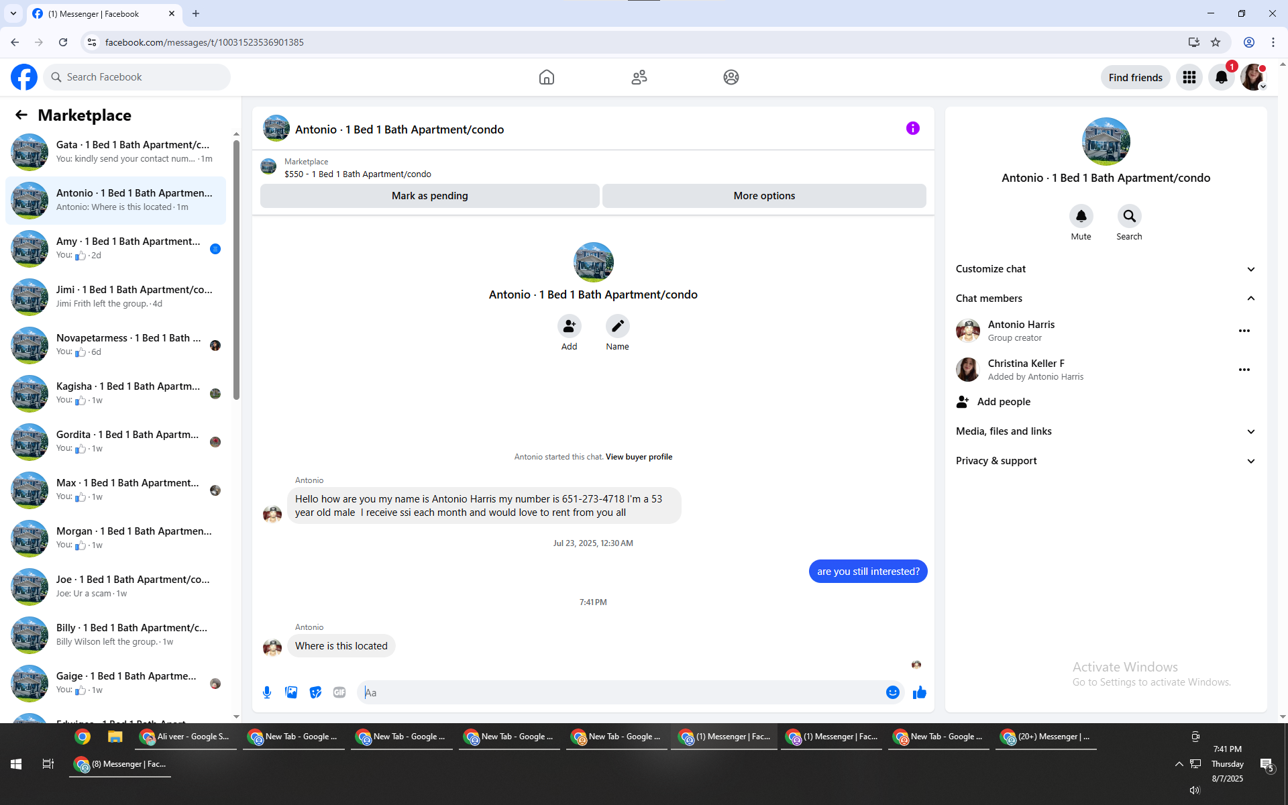Open the Chrome tab search dropdown

[x=13, y=13]
